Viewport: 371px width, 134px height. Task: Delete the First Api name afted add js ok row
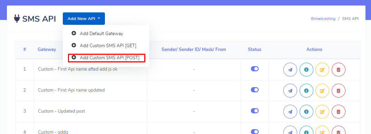tap(338, 70)
